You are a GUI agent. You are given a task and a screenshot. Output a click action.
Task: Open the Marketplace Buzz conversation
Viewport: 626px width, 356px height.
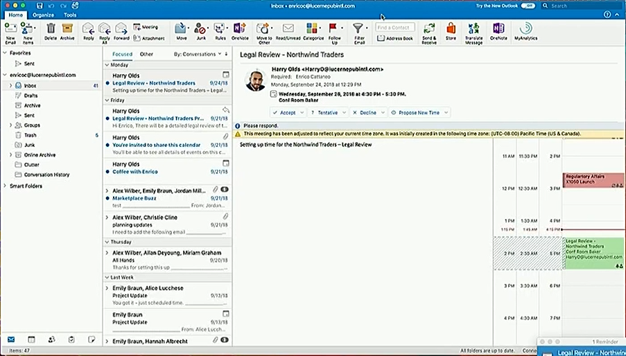pyautogui.click(x=167, y=197)
